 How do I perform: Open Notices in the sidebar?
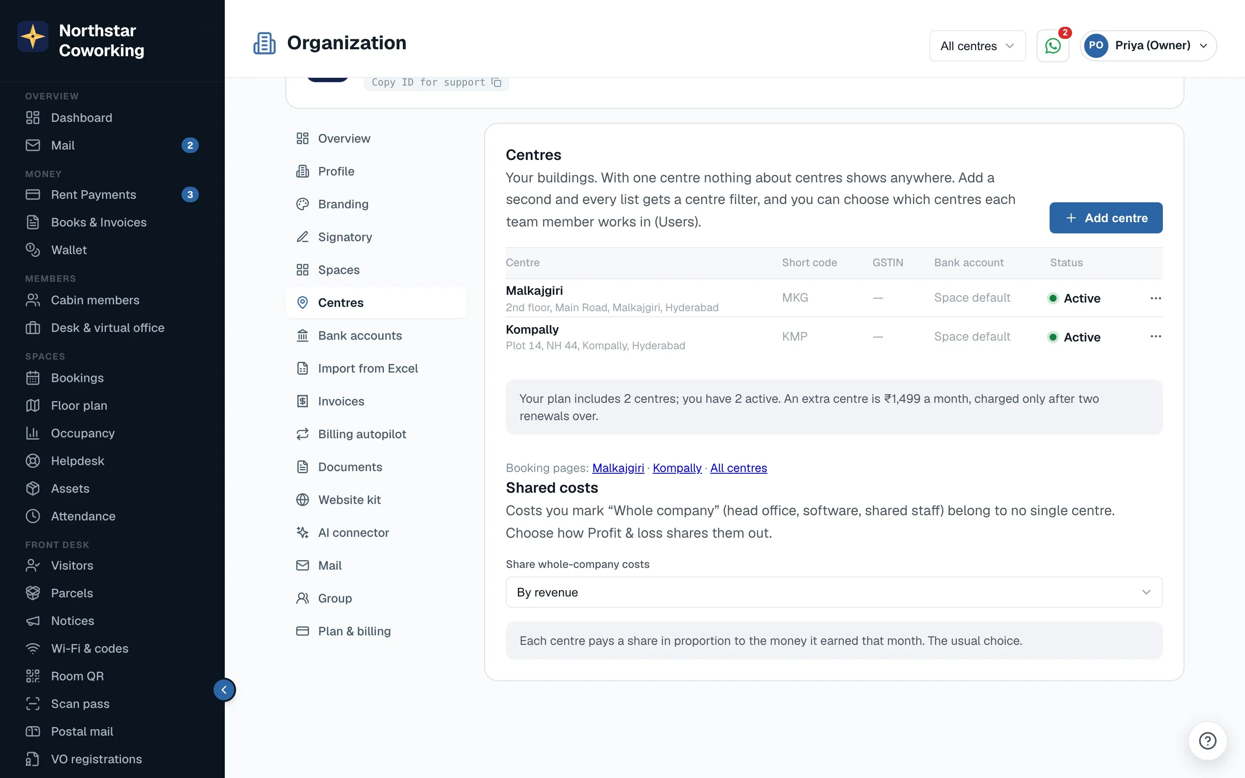pos(112,621)
